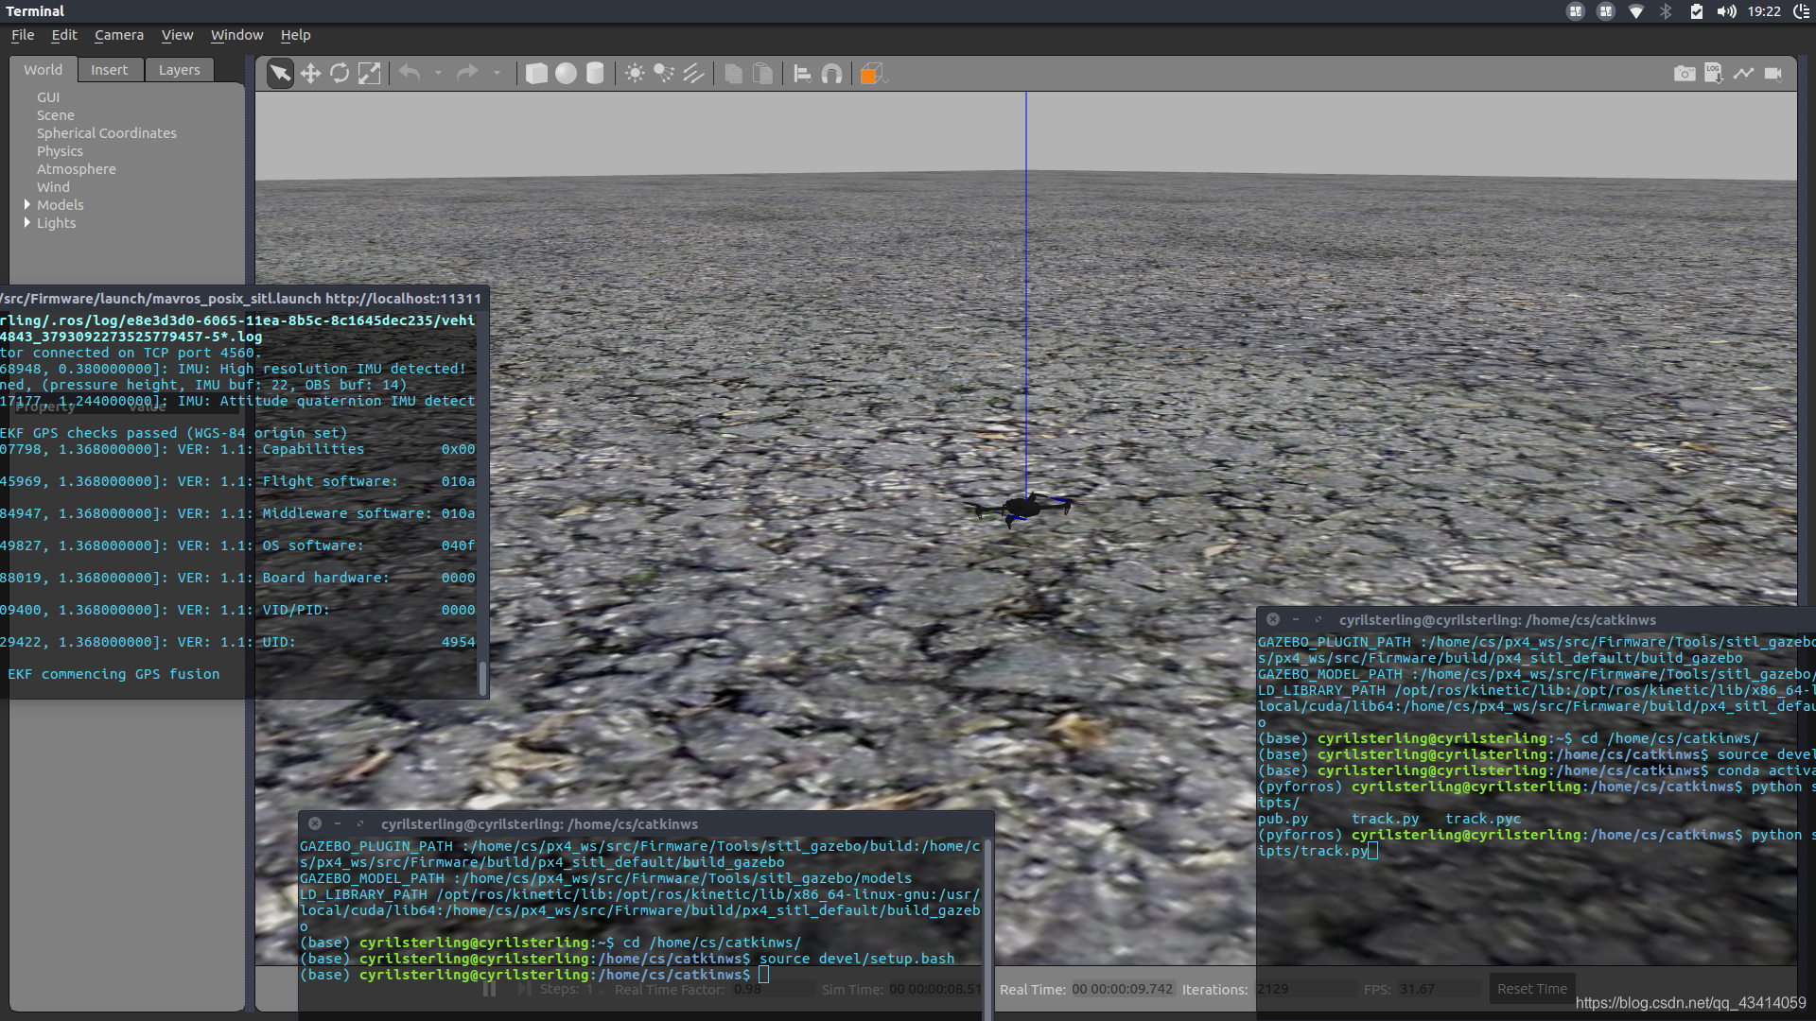Screen dimensions: 1816x1021
Task: Click the Undo arrow in Gazebo toolbar
Action: [410, 73]
